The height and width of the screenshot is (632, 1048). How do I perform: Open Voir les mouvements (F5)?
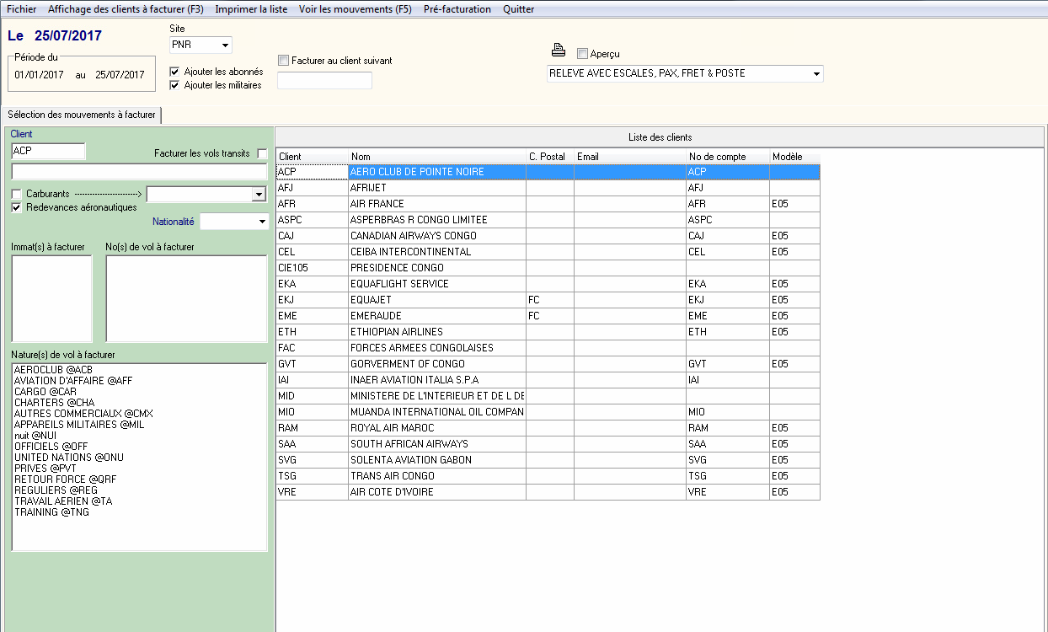[355, 9]
